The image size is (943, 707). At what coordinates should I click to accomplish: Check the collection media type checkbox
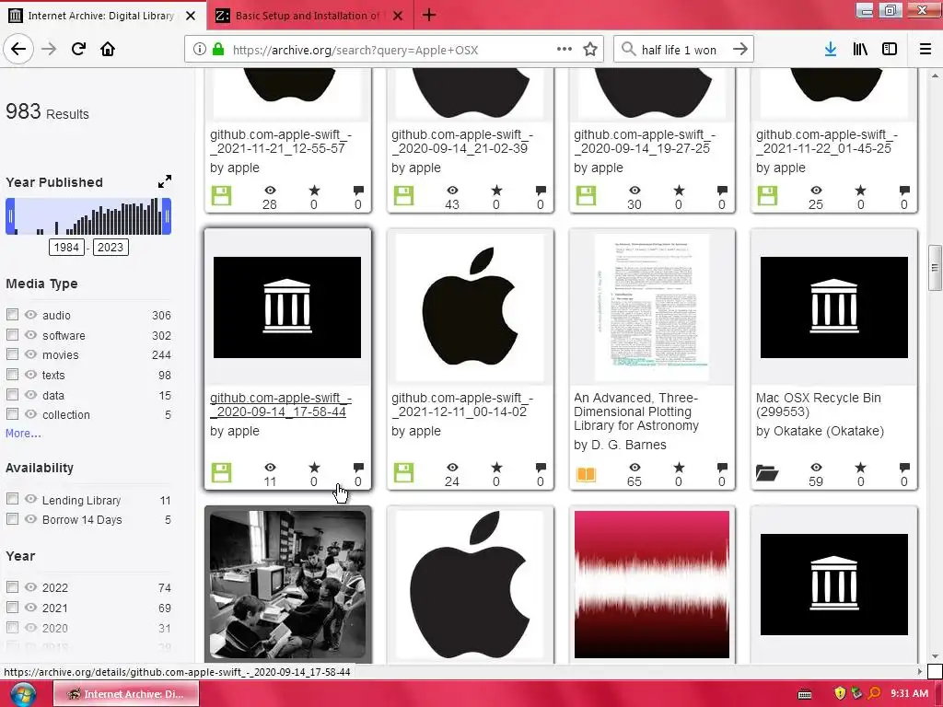pos(12,413)
